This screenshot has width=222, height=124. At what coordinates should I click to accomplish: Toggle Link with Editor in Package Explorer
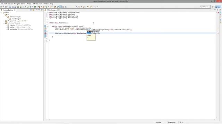(33, 10)
